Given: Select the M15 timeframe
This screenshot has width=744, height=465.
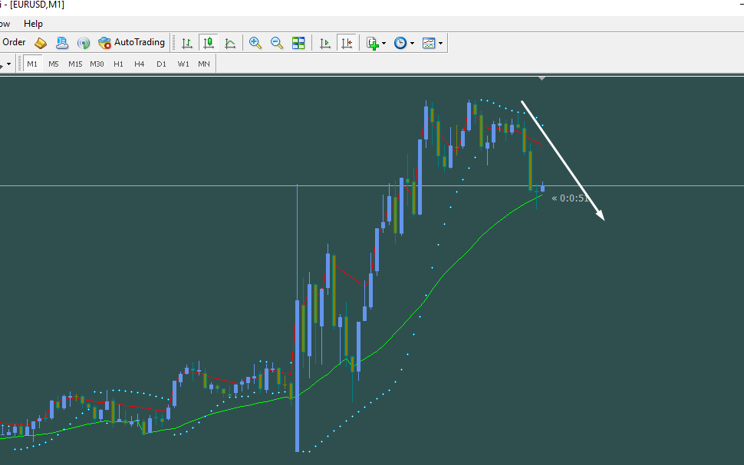Looking at the screenshot, I should [75, 64].
